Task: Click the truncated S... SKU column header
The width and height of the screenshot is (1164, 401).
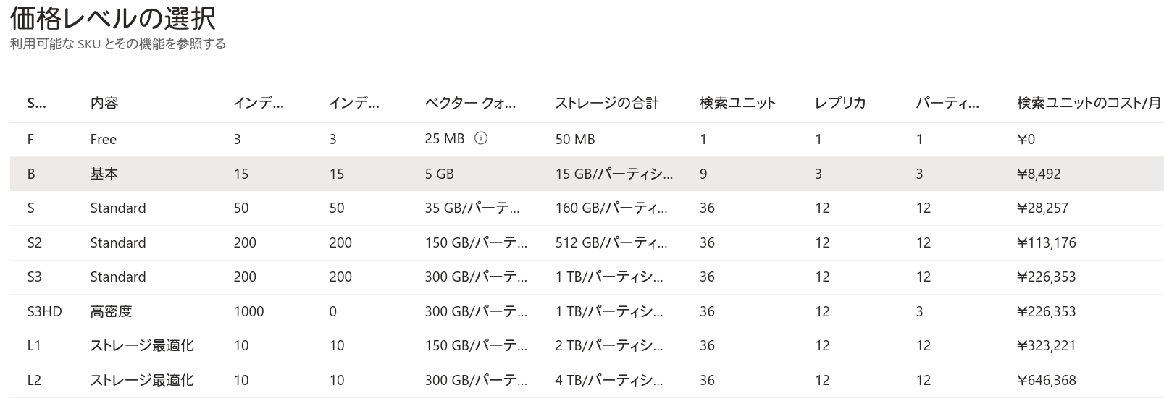Action: [x=36, y=103]
